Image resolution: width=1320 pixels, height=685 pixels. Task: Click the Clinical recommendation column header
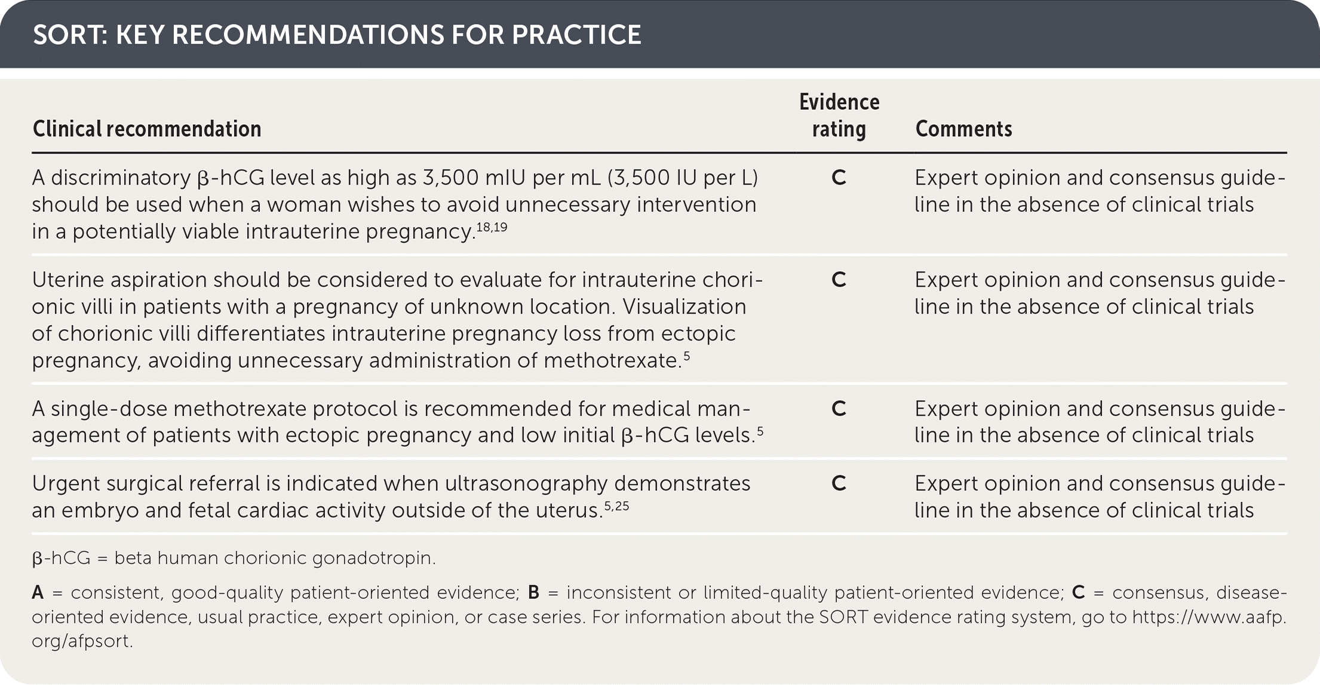(147, 129)
